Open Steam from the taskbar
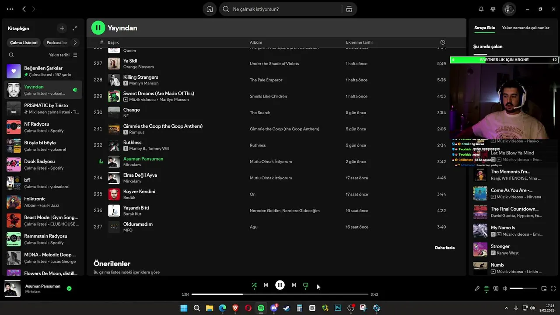This screenshot has width=560, height=315. coord(287,308)
